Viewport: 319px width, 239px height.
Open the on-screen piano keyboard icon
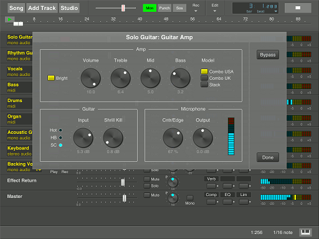click(305, 232)
